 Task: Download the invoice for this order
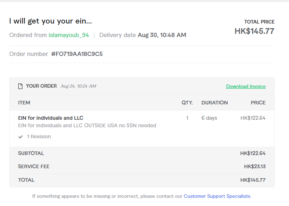pyautogui.click(x=246, y=86)
